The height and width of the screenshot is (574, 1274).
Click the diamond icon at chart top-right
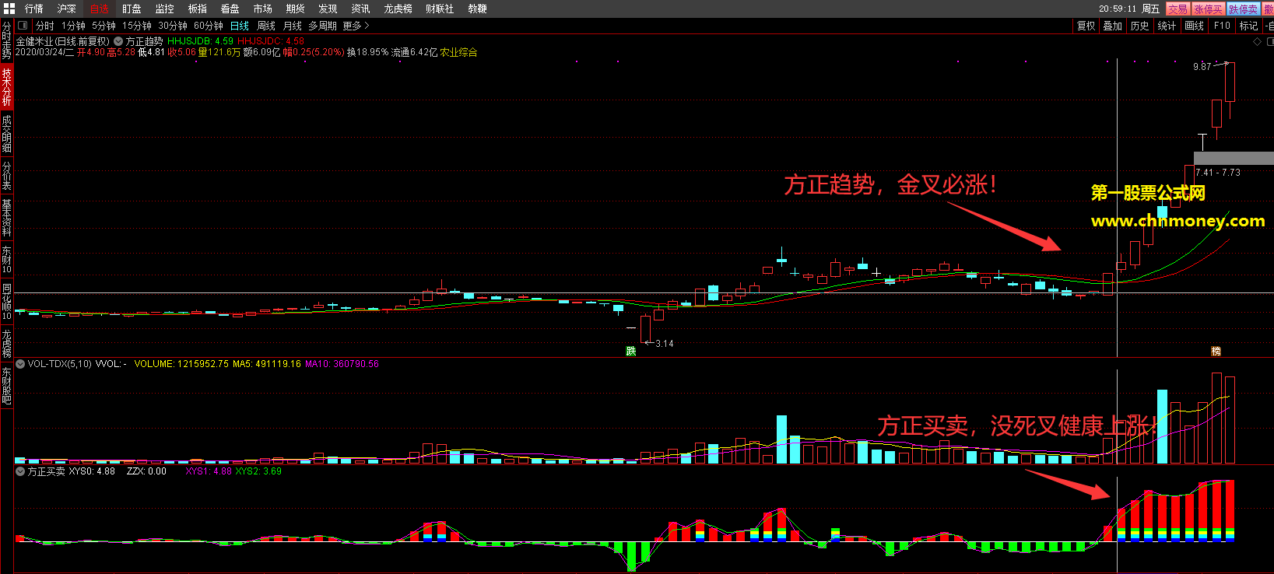coord(1257,42)
